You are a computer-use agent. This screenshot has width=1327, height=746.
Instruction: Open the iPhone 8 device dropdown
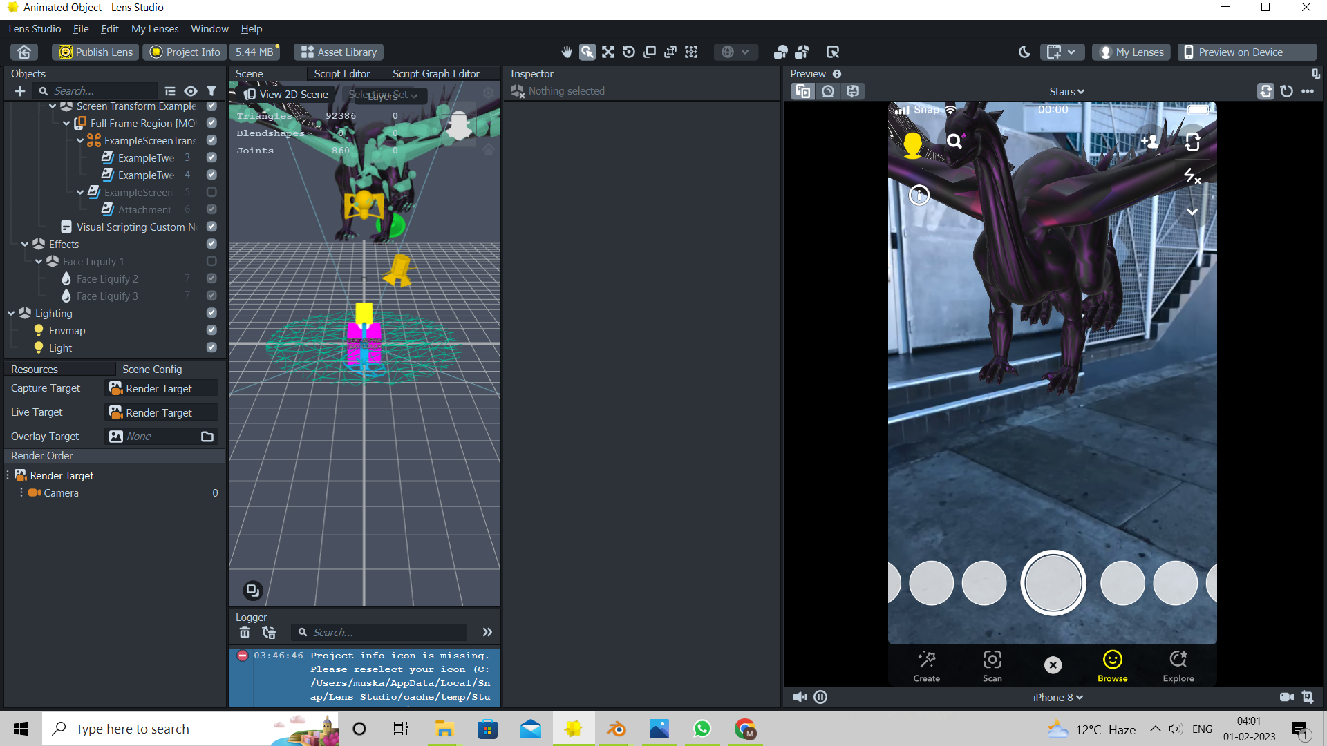1057,697
